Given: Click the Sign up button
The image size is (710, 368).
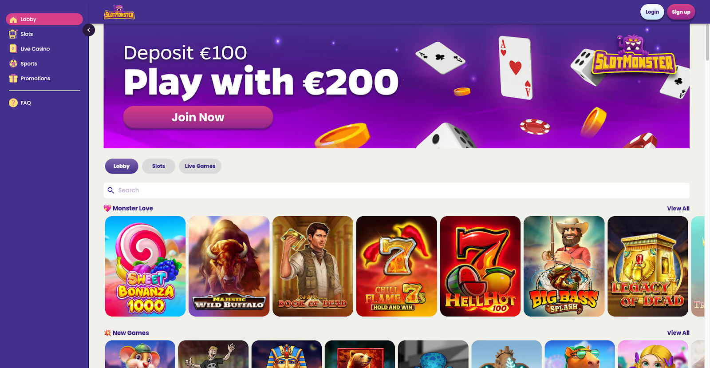Looking at the screenshot, I should [681, 12].
